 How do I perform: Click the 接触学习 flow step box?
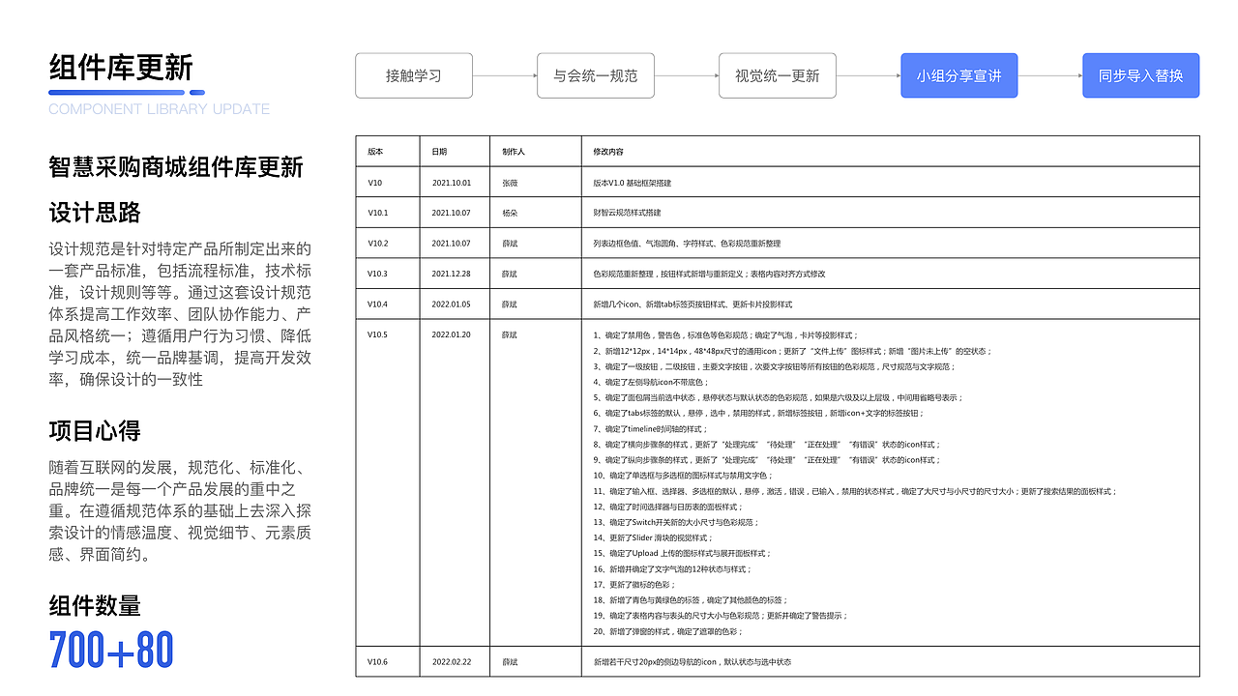coord(414,75)
